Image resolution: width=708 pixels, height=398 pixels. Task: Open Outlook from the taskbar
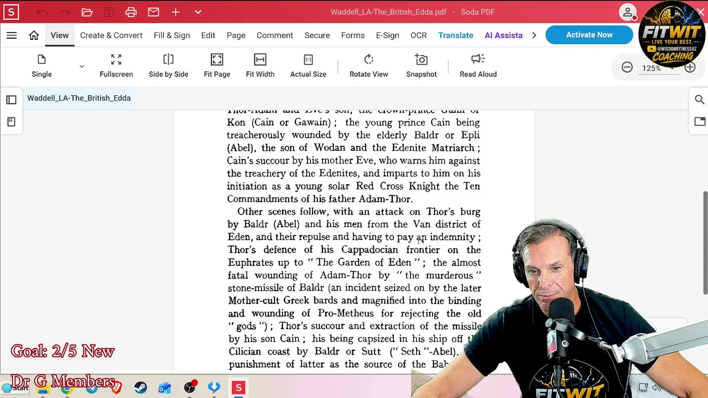coord(164,388)
